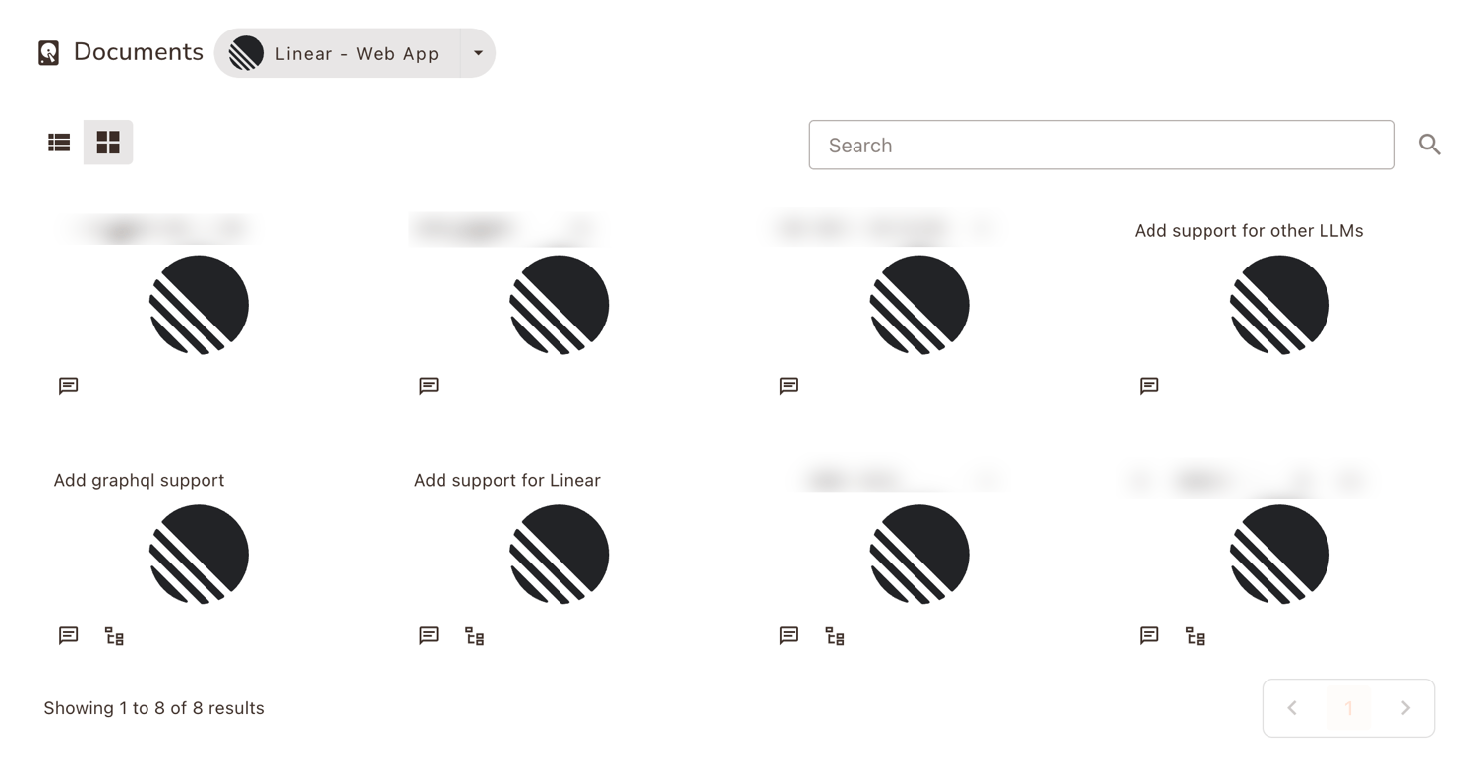The width and height of the screenshot is (1475, 770).
Task: Click the previous page arrow
Action: pos(1292,707)
